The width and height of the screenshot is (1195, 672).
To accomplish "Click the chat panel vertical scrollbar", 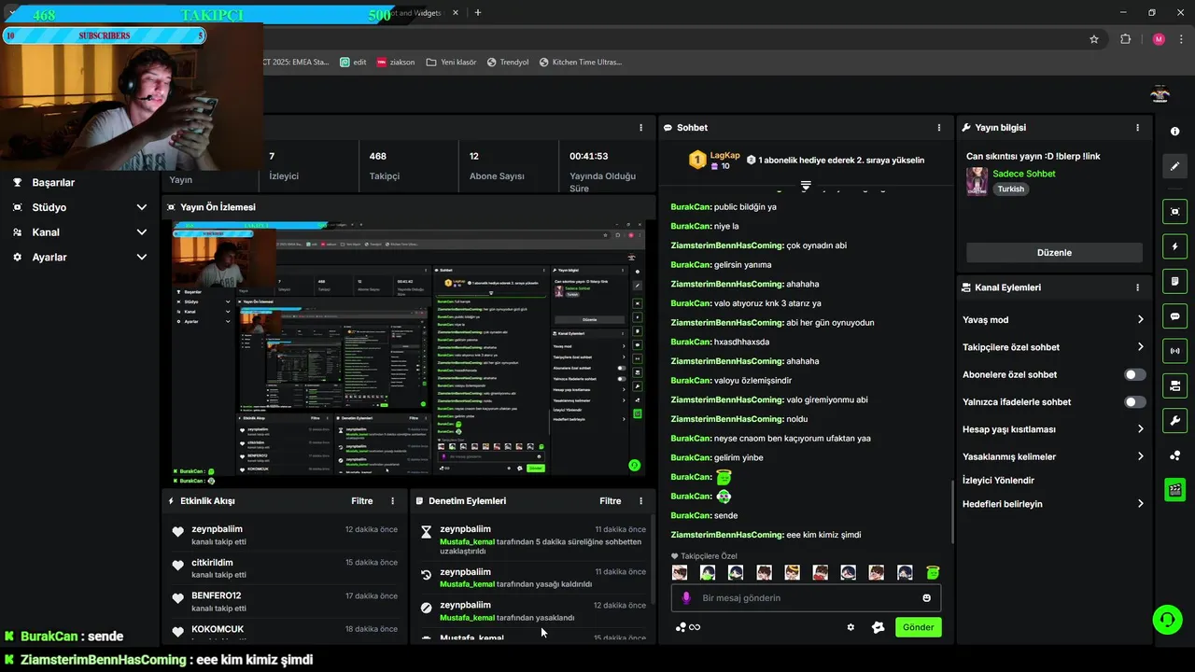I will [x=952, y=511].
